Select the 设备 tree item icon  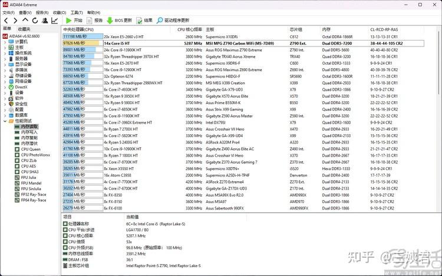pos(11,92)
